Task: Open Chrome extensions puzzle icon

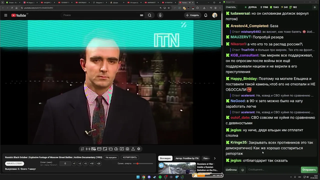Action: 197,8
